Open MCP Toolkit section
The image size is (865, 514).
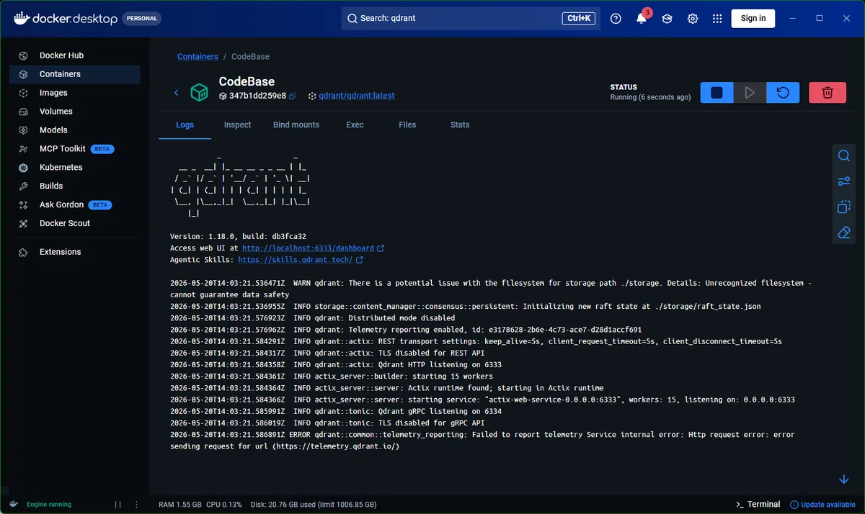coord(74,149)
